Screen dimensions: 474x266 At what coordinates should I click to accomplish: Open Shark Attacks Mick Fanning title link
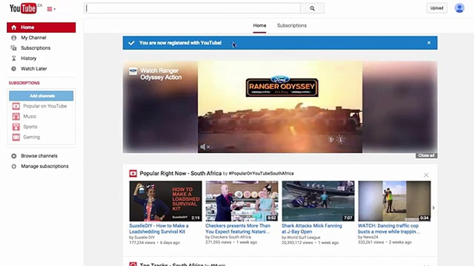pos(312,229)
